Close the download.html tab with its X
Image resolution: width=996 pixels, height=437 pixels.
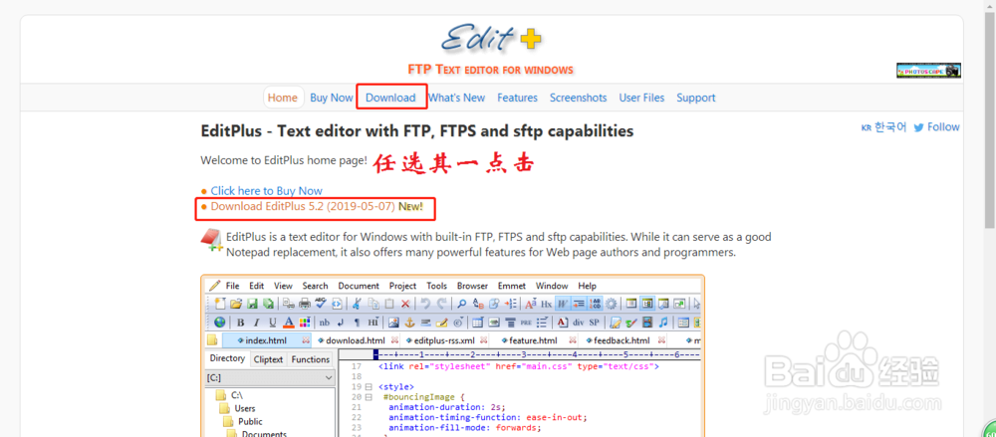click(394, 339)
